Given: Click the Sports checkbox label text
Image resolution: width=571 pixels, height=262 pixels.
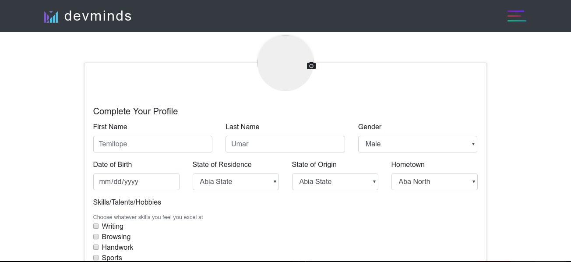Looking at the screenshot, I should coord(112,258).
